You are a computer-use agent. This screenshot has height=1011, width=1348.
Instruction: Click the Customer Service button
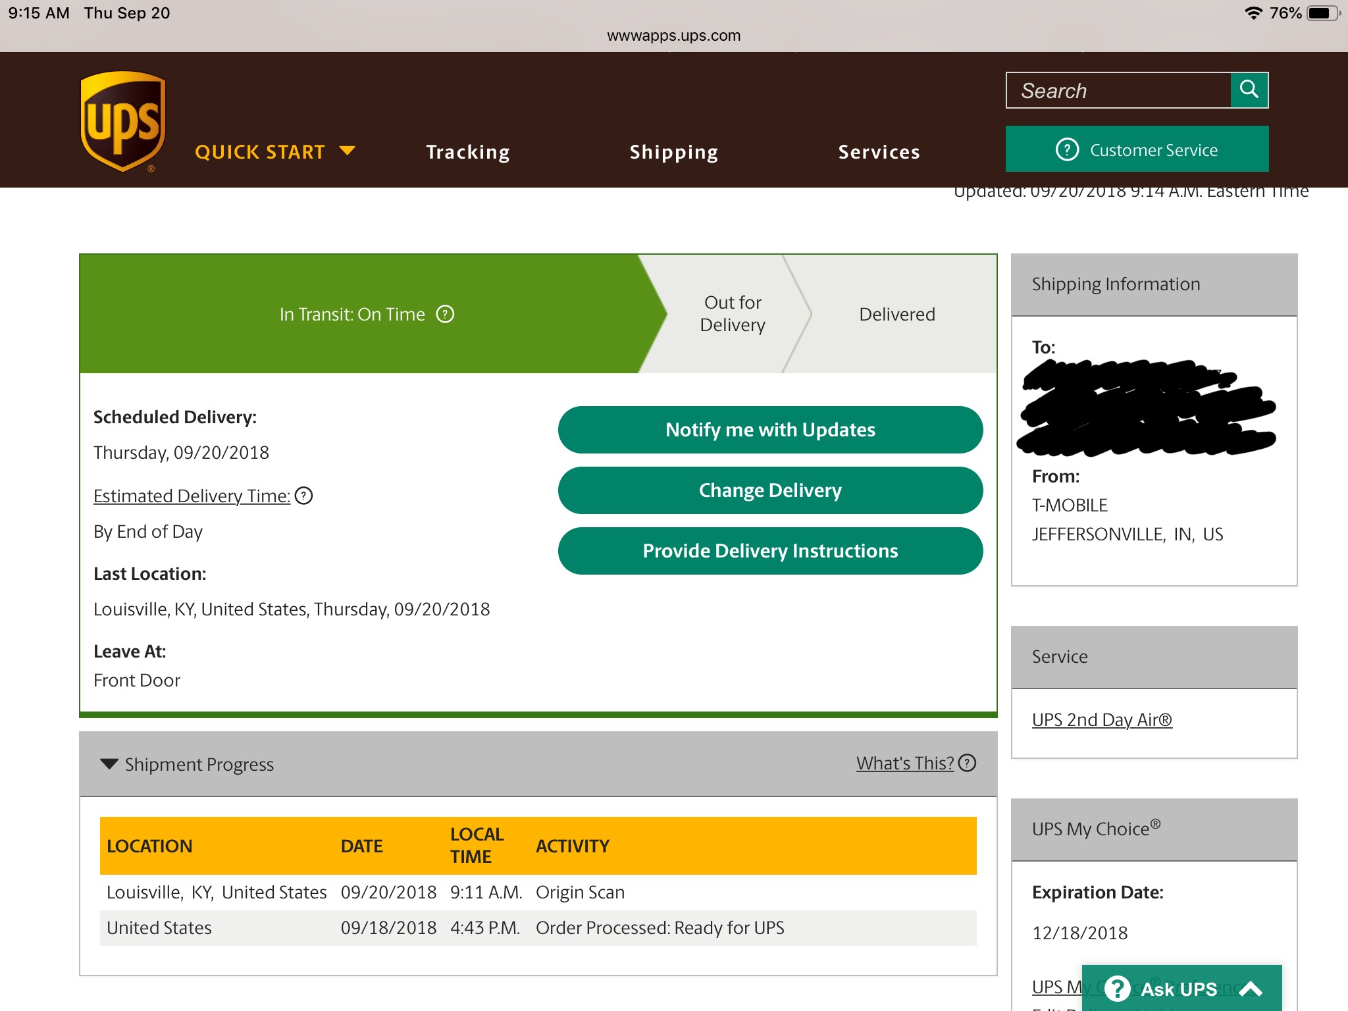(1137, 149)
